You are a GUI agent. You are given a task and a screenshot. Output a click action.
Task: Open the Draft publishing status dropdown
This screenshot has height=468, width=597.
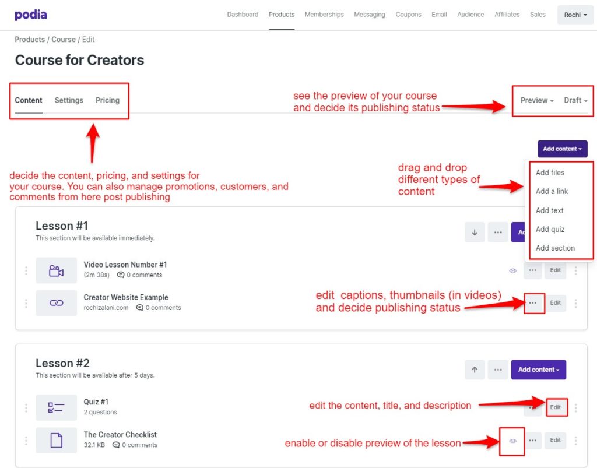575,100
